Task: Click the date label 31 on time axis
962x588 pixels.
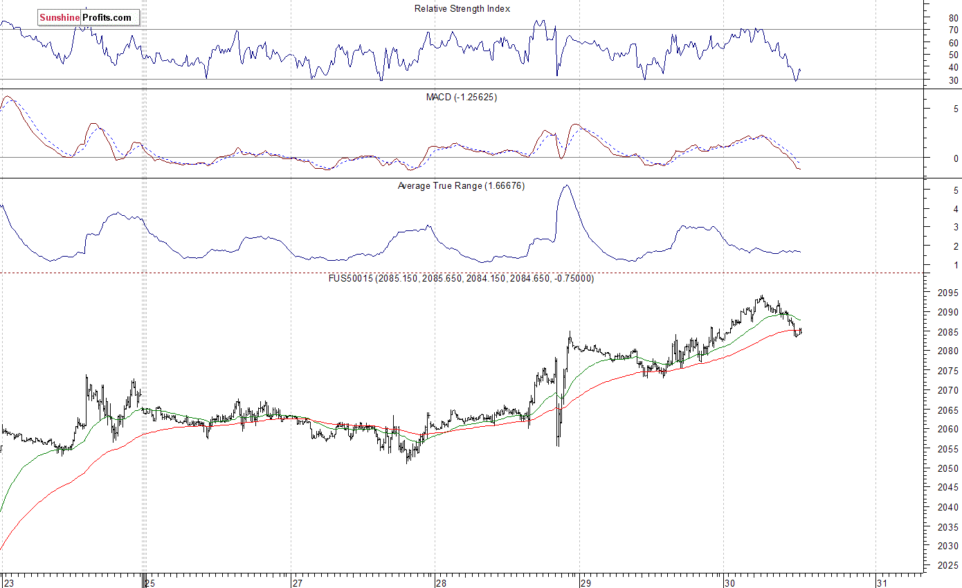Action: 882,582
